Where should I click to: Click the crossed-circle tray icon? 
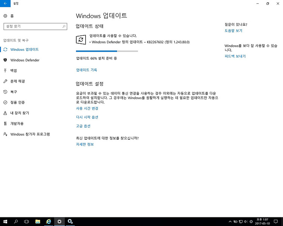(x=251, y=221)
